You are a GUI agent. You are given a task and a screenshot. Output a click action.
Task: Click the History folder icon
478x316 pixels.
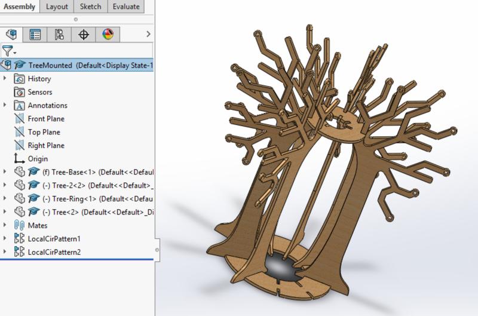(x=19, y=79)
